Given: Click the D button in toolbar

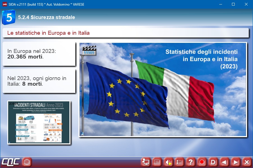Looking at the screenshot, I should pyautogui.click(x=213, y=162).
